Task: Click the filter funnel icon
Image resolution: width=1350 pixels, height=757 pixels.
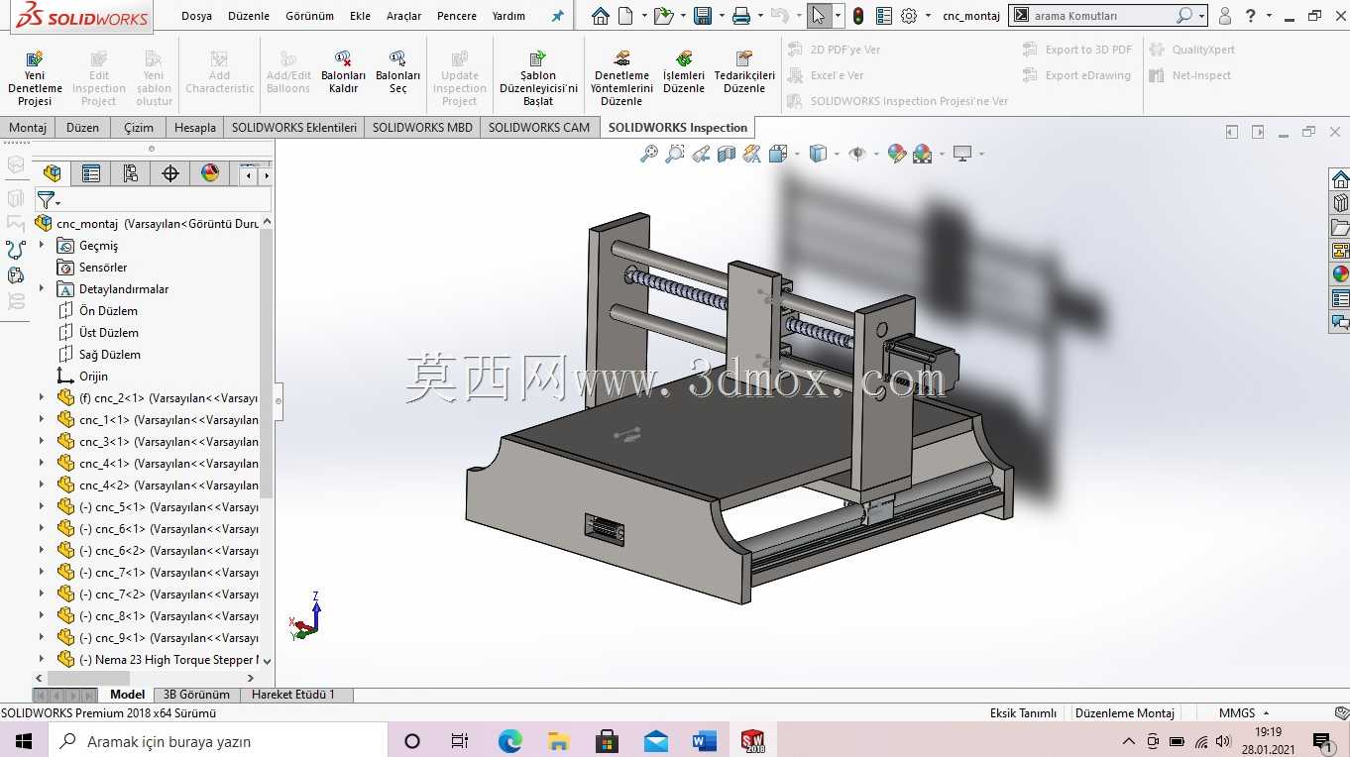Action: 46,200
